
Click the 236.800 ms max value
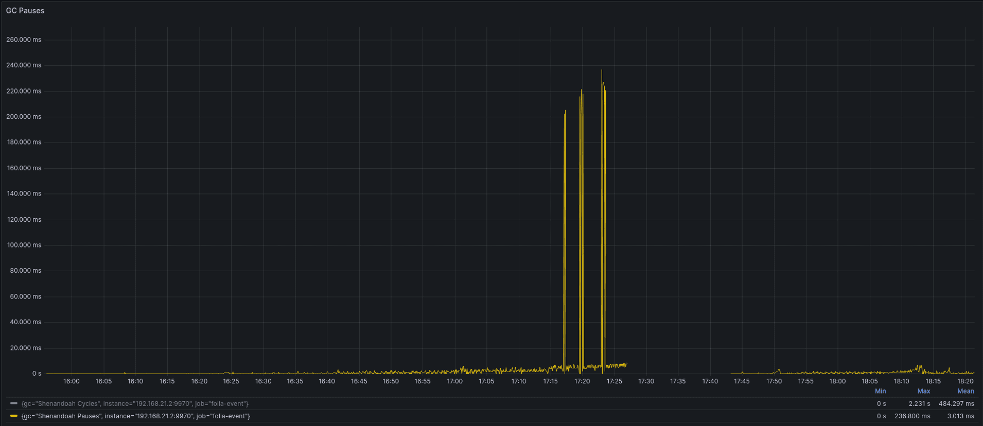coord(912,416)
